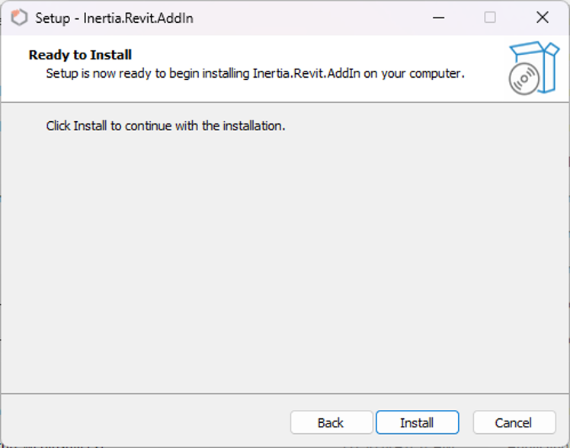Click the divider below the header panel
The image size is (570, 448).
(x=285, y=102)
